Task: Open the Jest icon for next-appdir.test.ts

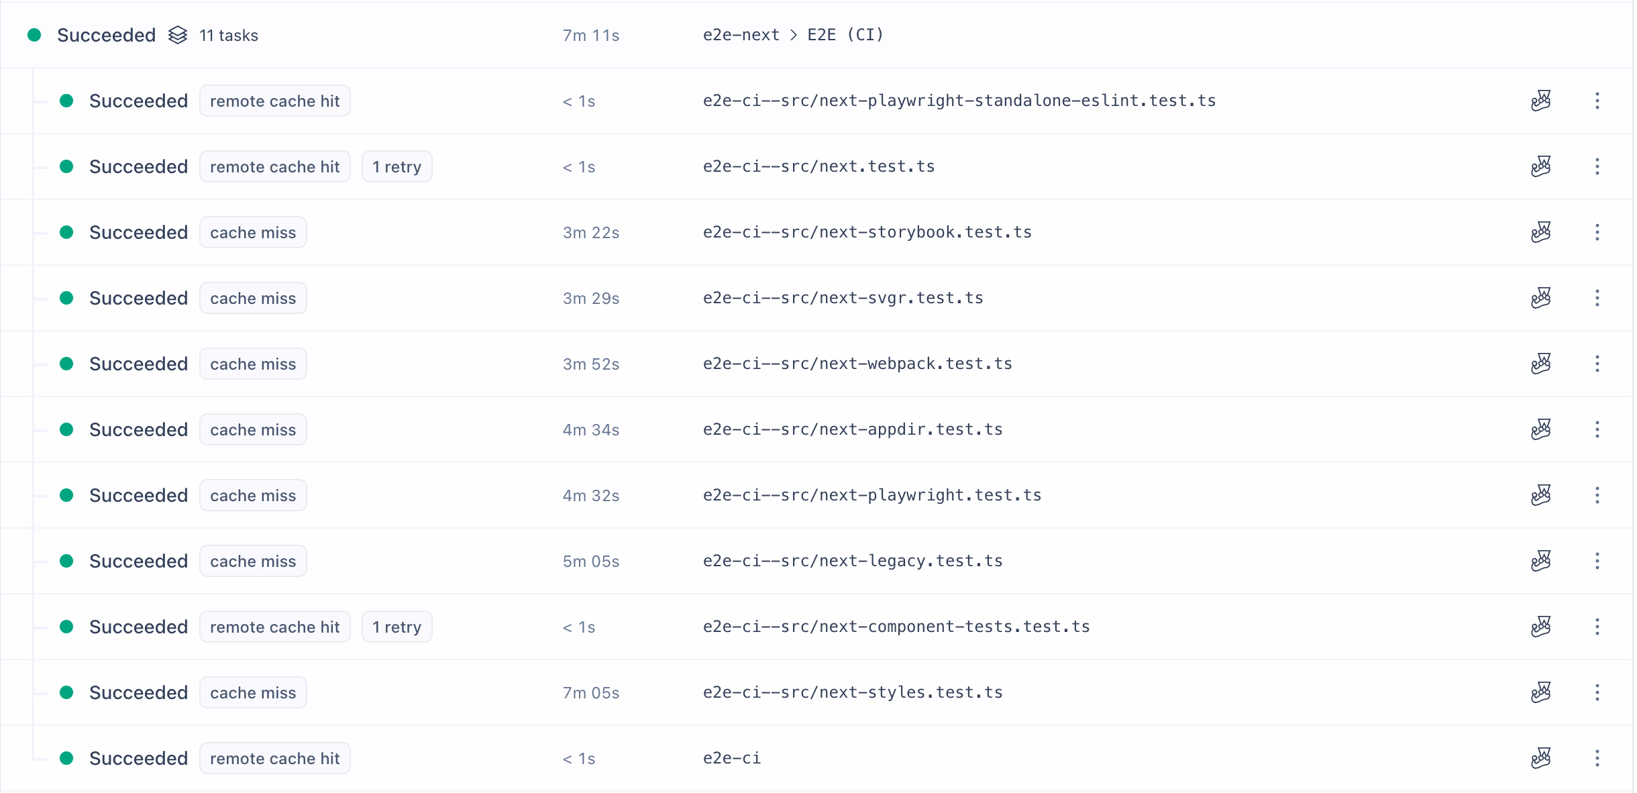Action: (1541, 429)
